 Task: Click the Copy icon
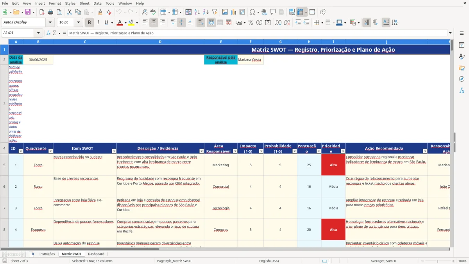(78, 12)
